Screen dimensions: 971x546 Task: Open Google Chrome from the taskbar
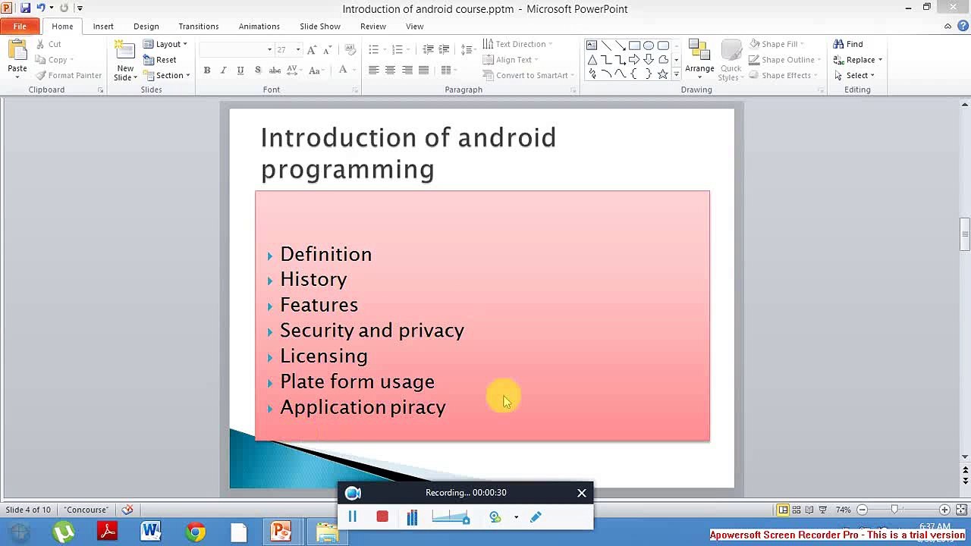tap(196, 532)
